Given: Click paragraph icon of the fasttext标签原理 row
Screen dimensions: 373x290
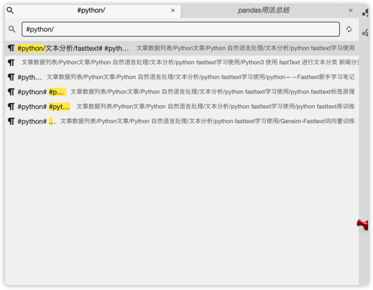Looking at the screenshot, I should 11,92.
